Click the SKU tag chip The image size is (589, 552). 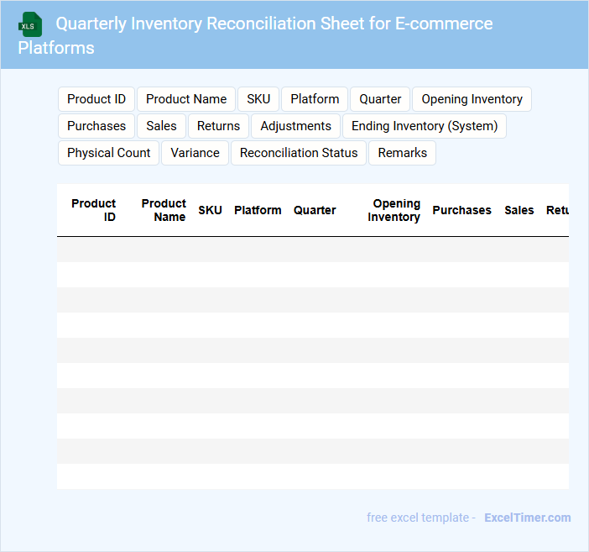(x=258, y=99)
